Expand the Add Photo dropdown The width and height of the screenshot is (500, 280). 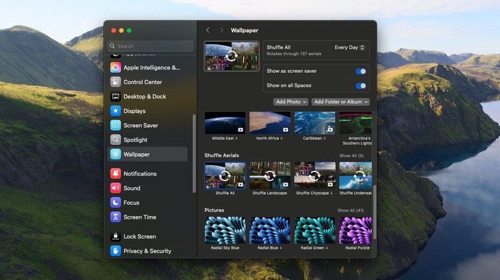[x=291, y=102]
